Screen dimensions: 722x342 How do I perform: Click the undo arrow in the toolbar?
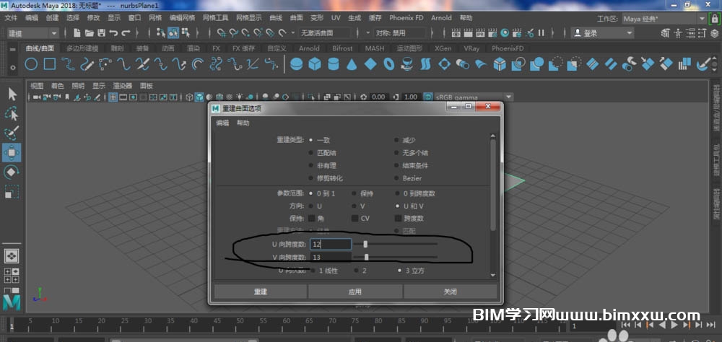click(x=115, y=32)
